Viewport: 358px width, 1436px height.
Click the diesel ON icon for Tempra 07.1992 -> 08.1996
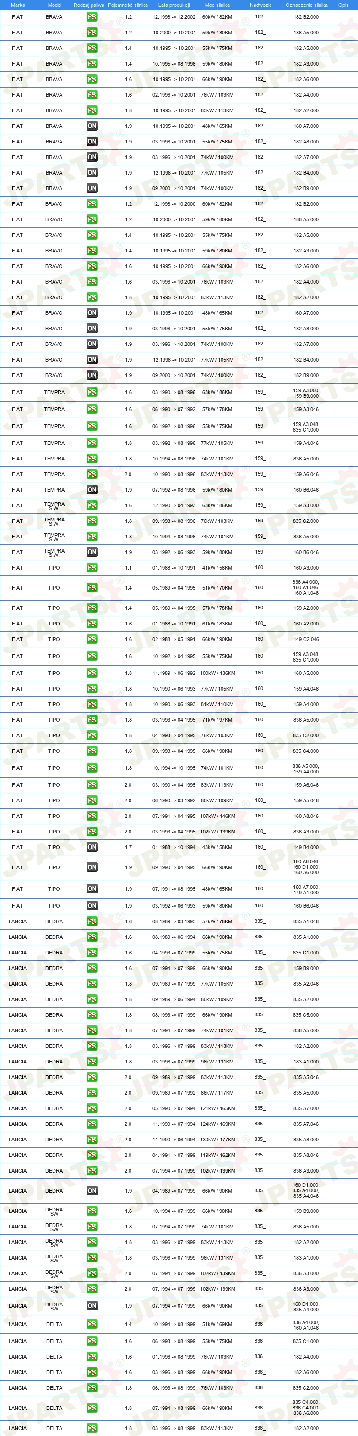coord(92,490)
